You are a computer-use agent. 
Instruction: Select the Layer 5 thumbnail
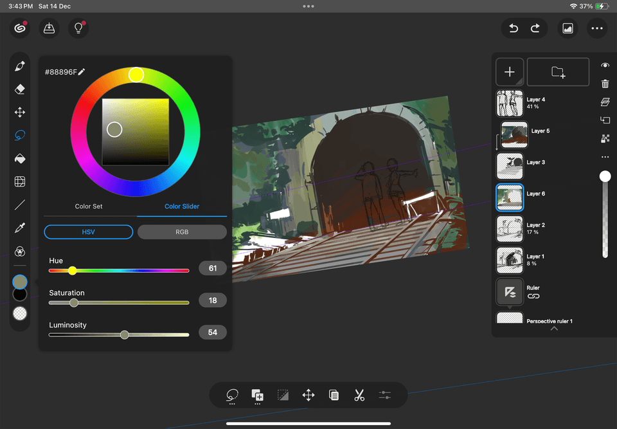(514, 134)
